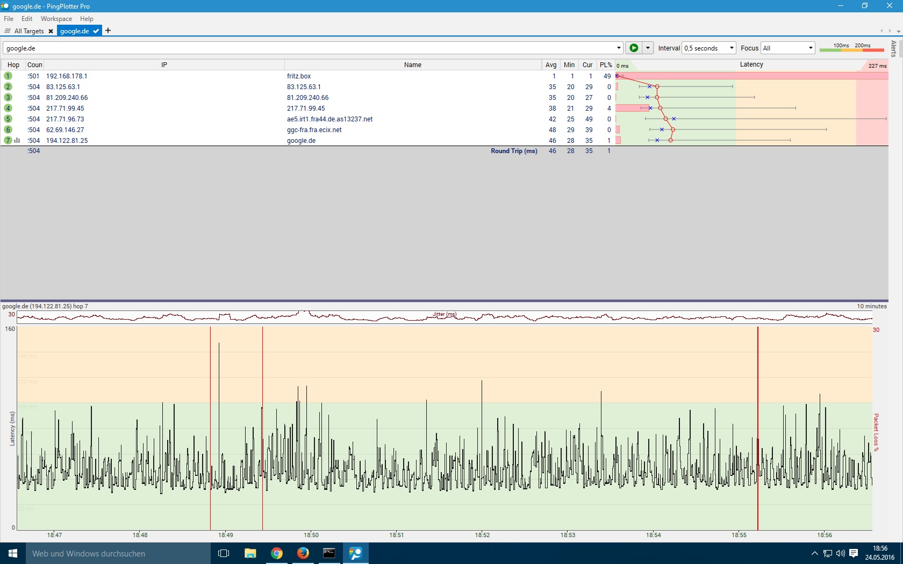Open the Focus All dropdown
Screen dimensions: 903x564
788,48
